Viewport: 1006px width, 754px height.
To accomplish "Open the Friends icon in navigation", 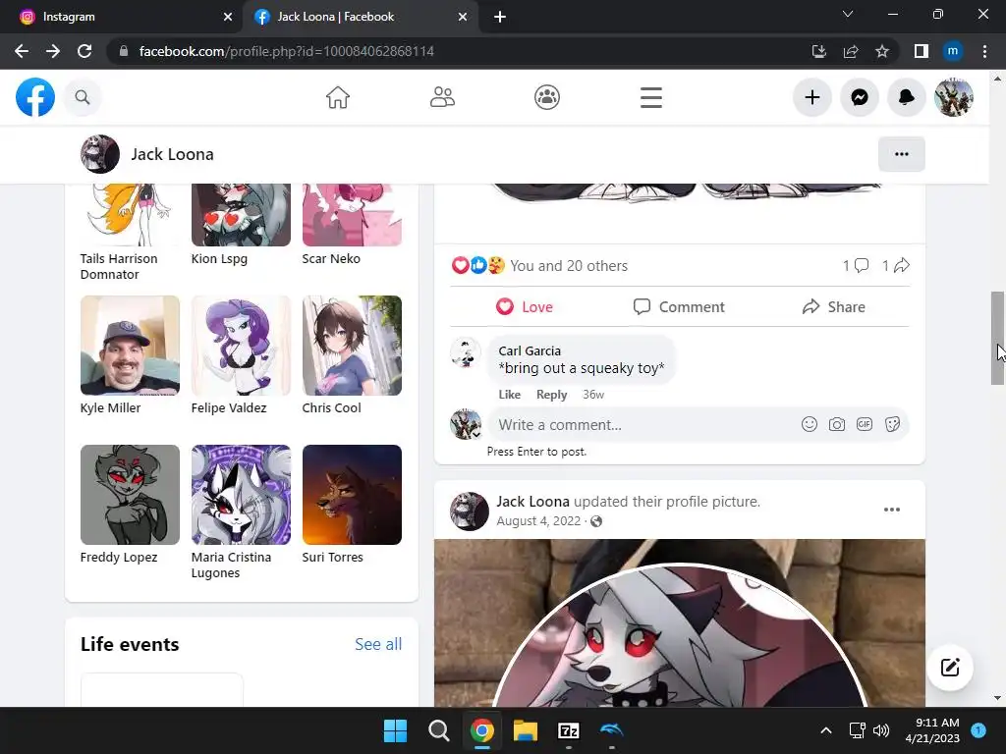I will coord(442,97).
